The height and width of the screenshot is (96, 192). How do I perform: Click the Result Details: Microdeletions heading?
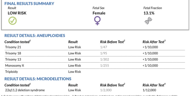click(38, 79)
